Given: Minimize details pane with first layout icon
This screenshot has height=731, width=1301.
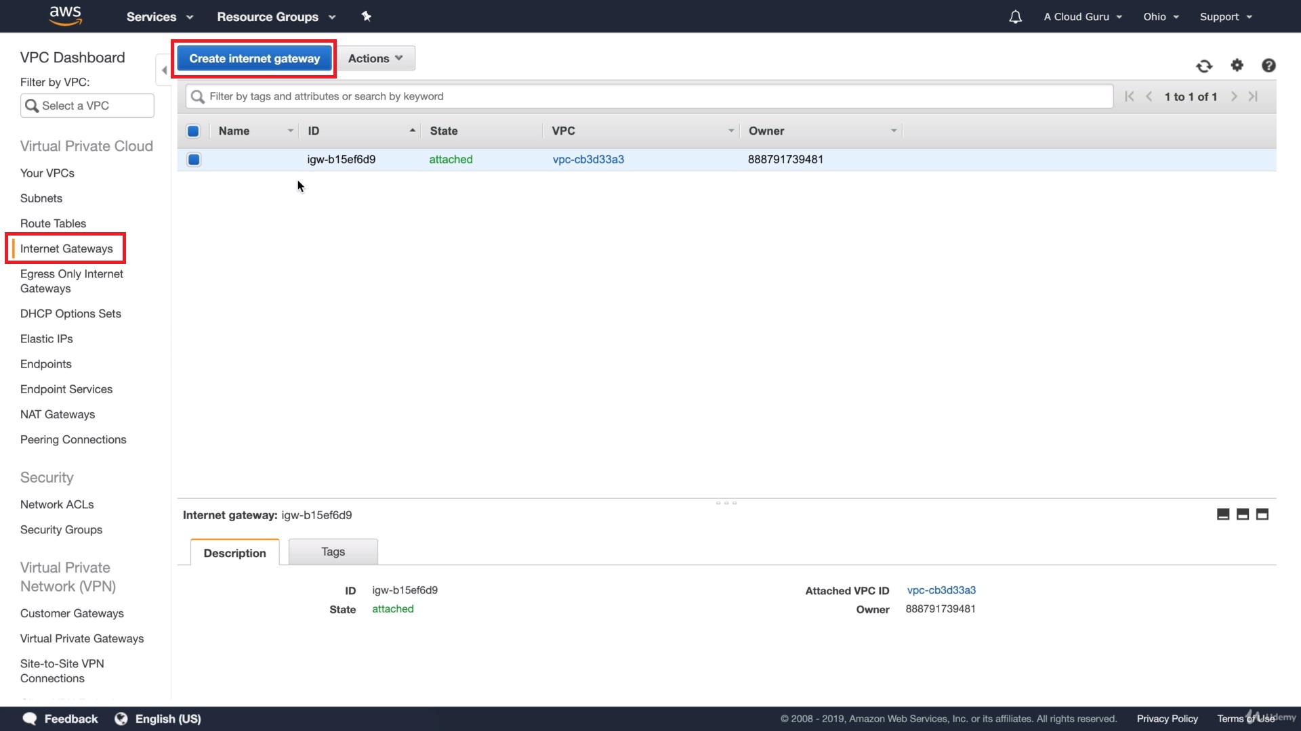Looking at the screenshot, I should (1223, 514).
